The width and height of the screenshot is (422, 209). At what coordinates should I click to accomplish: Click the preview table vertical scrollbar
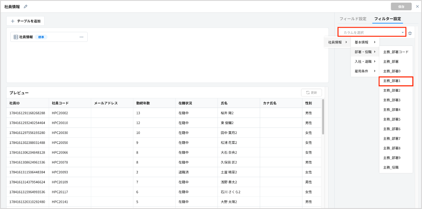click(323, 116)
